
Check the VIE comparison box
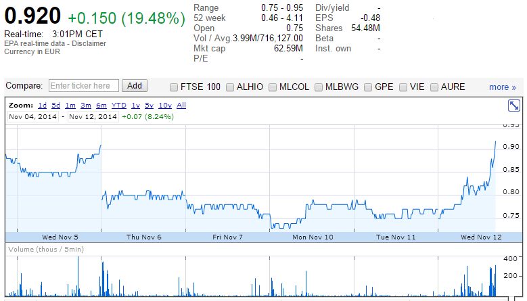point(403,87)
